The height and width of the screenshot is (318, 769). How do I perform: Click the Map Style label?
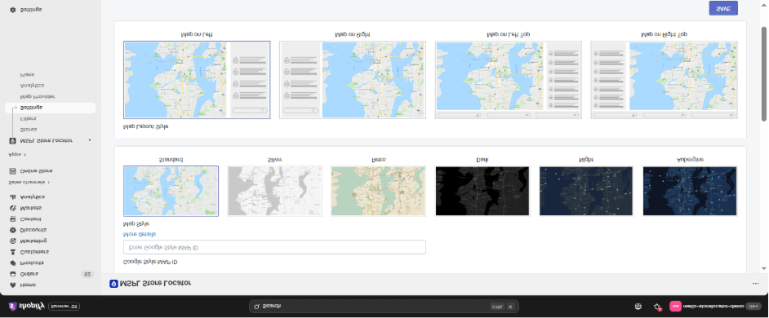coord(137,223)
